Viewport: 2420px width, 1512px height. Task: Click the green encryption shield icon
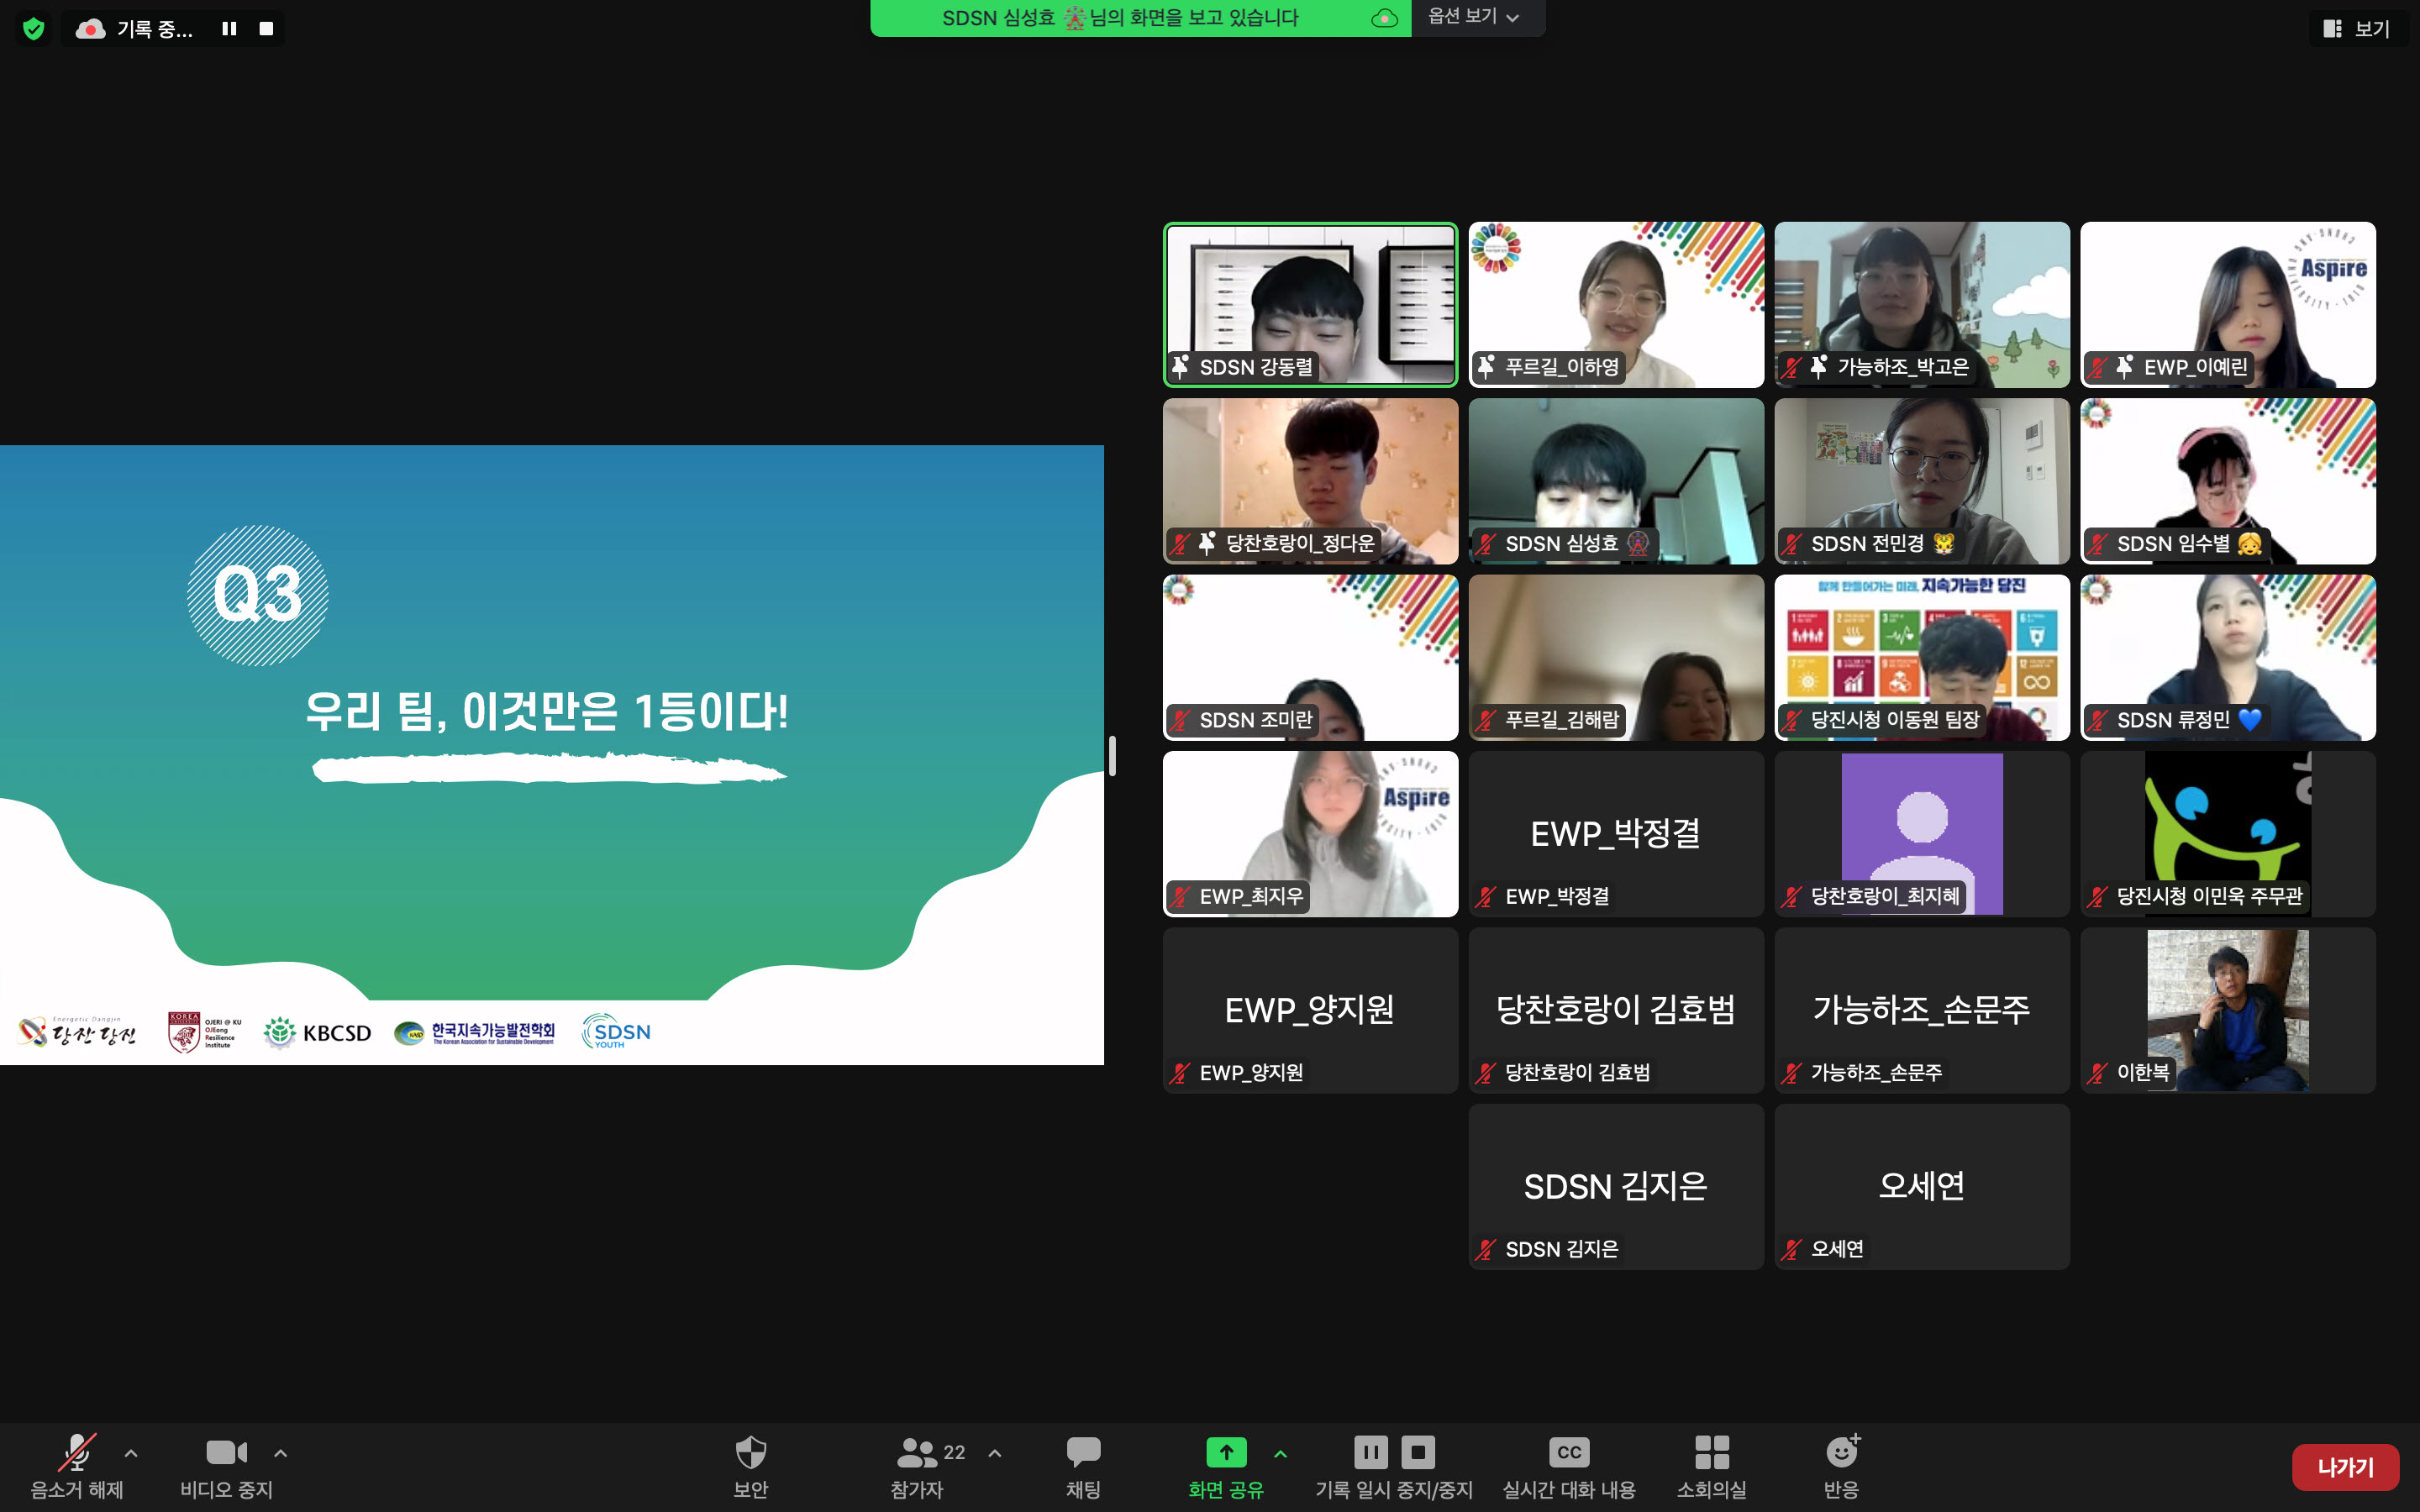34,28
